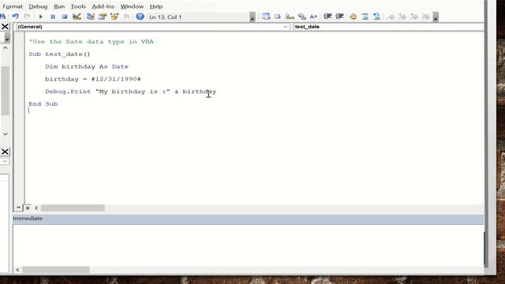Screen dimensions: 505x284
Task: Click List Properties/Methods icon
Action: (x=266, y=17)
